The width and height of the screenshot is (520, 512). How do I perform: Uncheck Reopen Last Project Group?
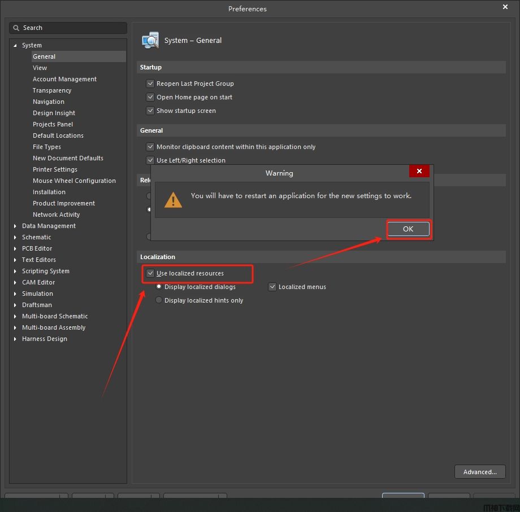[x=150, y=84]
